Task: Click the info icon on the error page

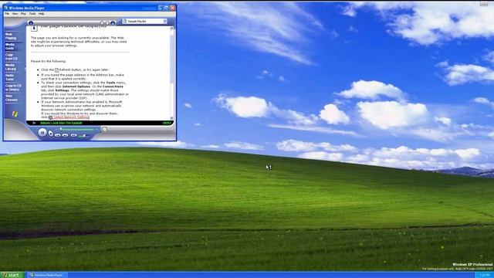Action: tap(34, 28)
